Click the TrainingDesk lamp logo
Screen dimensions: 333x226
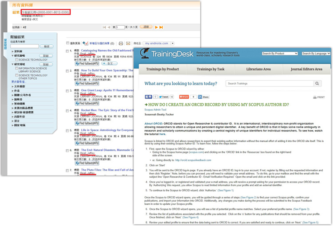click(145, 54)
